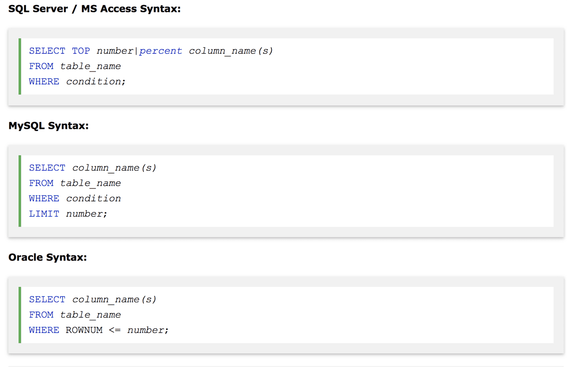Click ROWNUM in the Oracle code block
567x370 pixels.
pyautogui.click(x=84, y=330)
